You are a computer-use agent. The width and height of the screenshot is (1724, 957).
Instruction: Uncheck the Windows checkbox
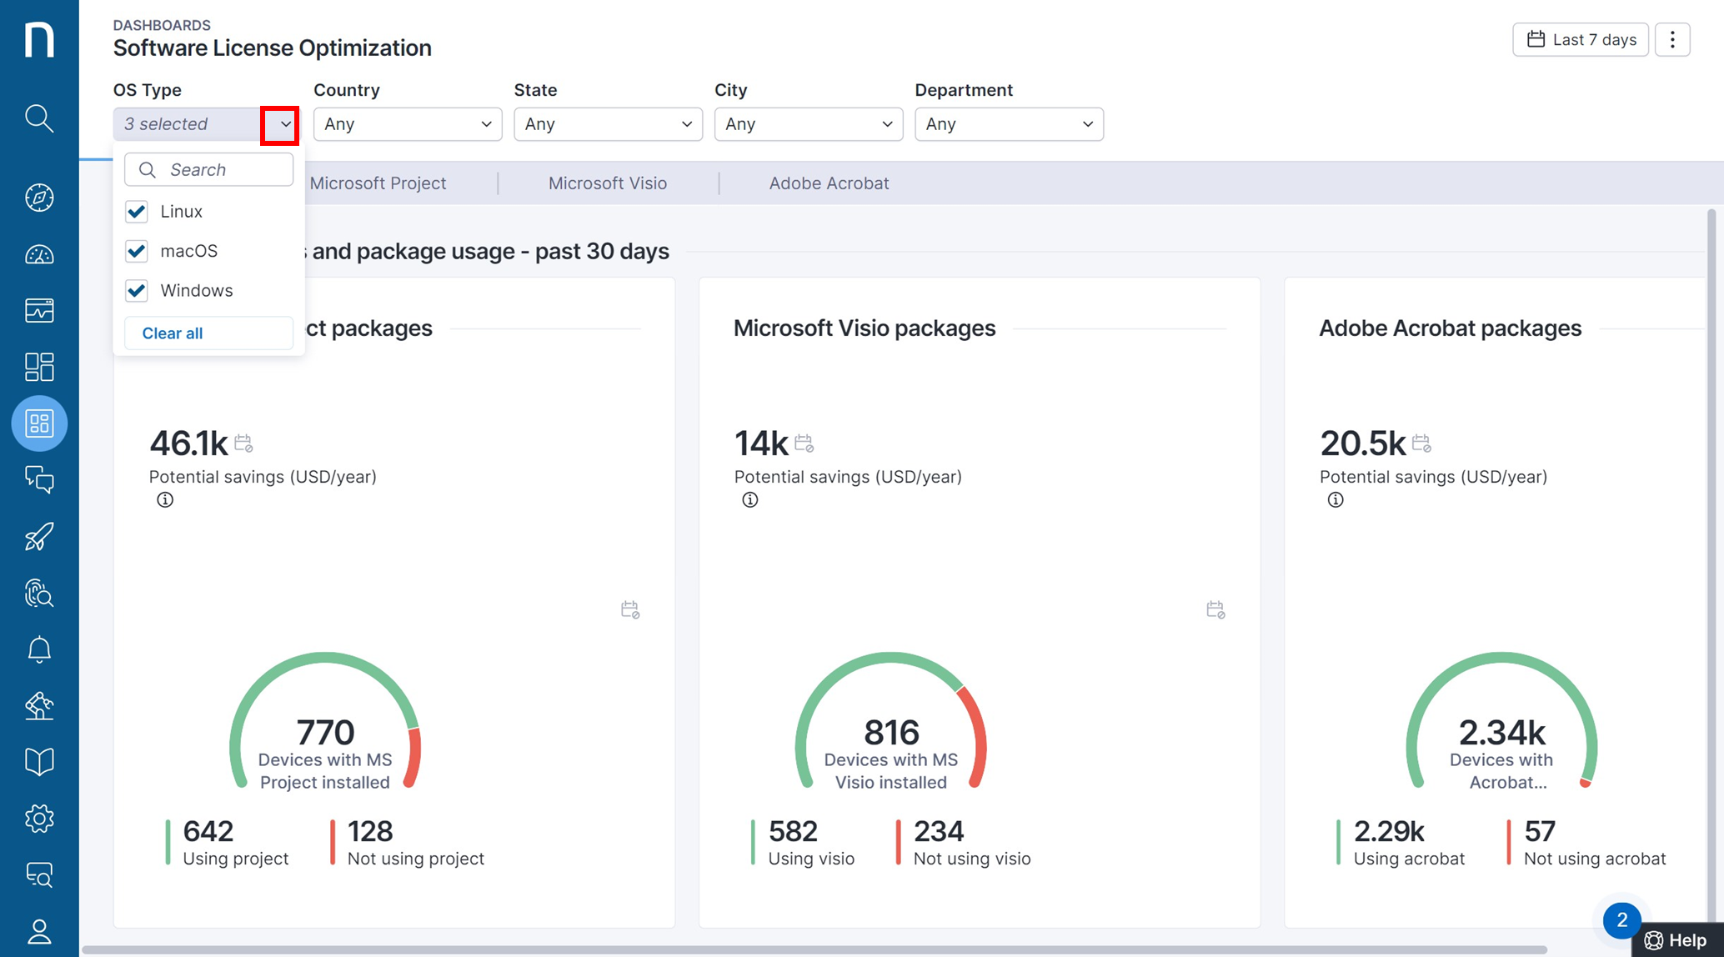[x=137, y=291]
